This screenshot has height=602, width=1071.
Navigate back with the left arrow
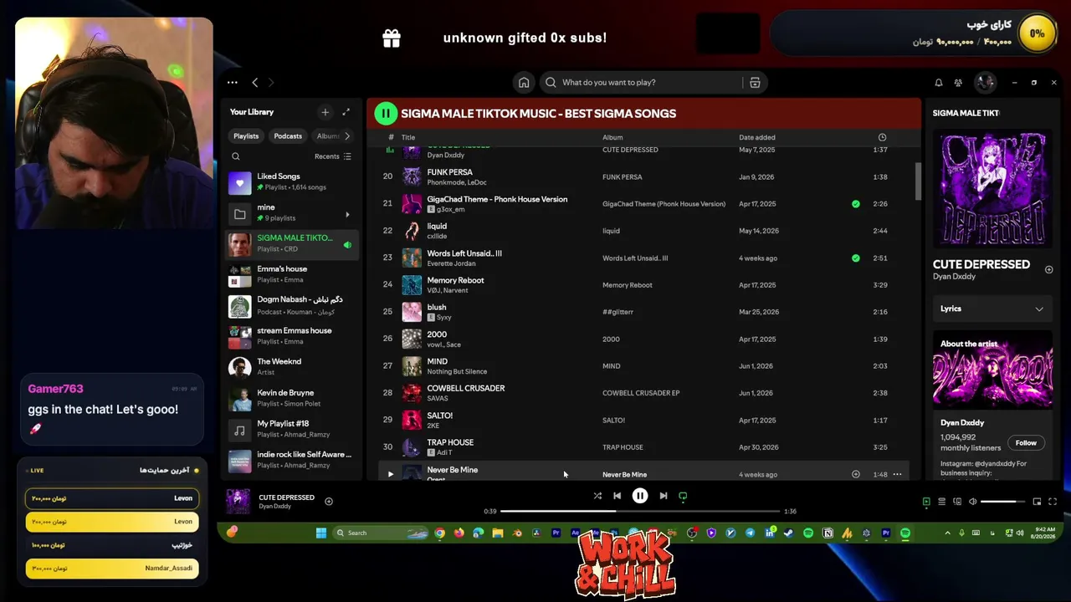point(255,83)
